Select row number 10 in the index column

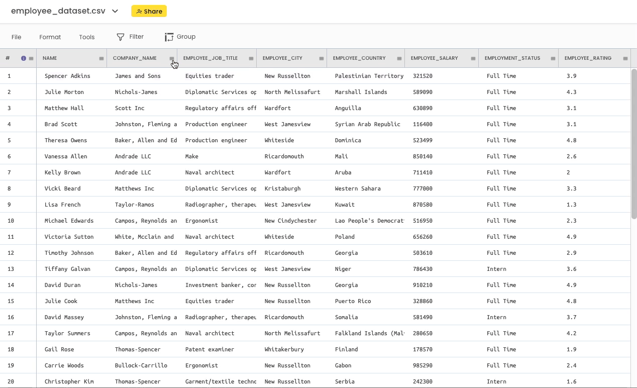(x=11, y=221)
